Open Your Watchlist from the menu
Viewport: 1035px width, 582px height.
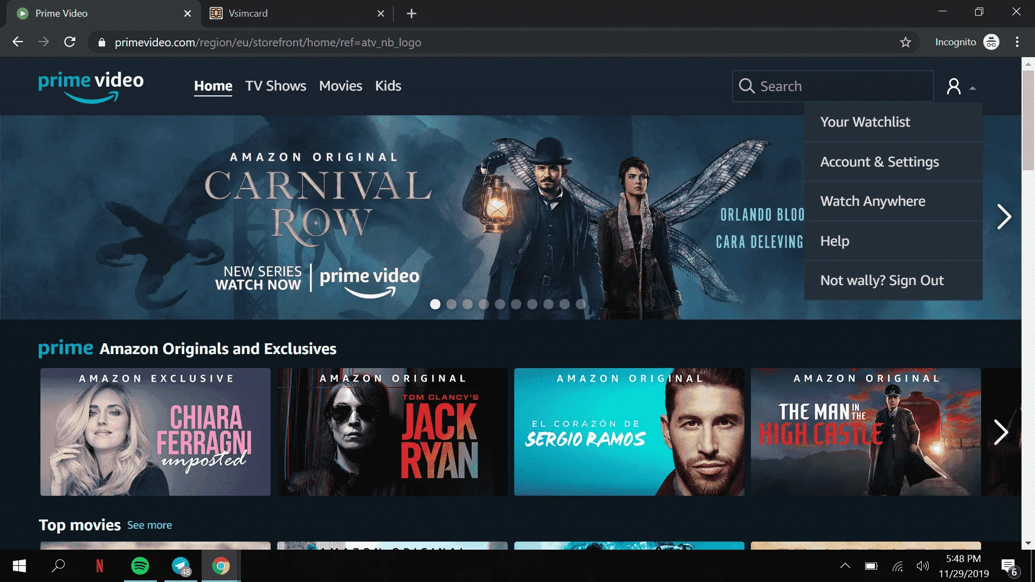click(x=893, y=122)
